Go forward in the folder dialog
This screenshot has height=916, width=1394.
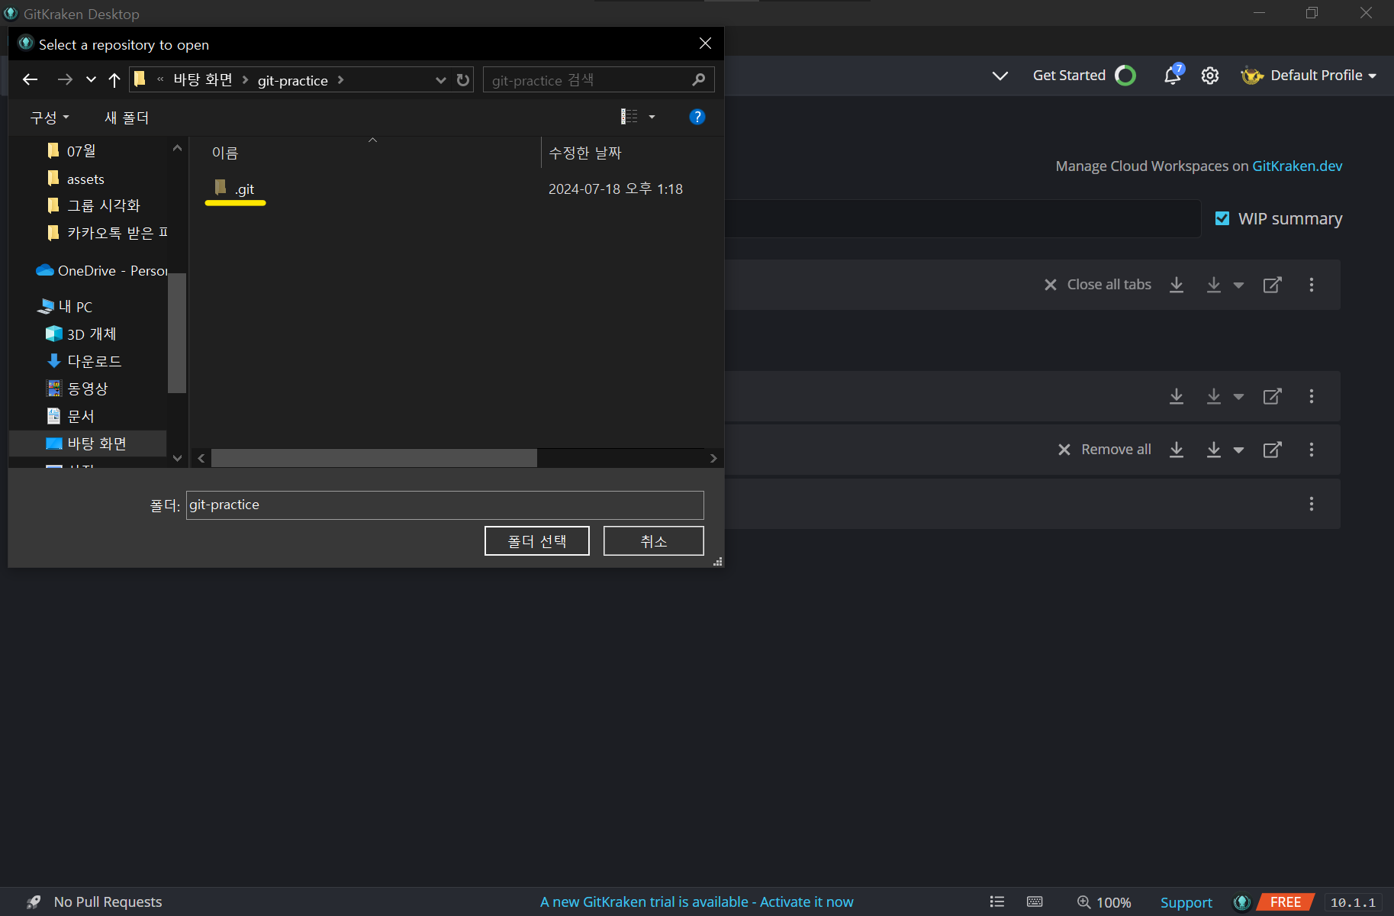coord(65,79)
